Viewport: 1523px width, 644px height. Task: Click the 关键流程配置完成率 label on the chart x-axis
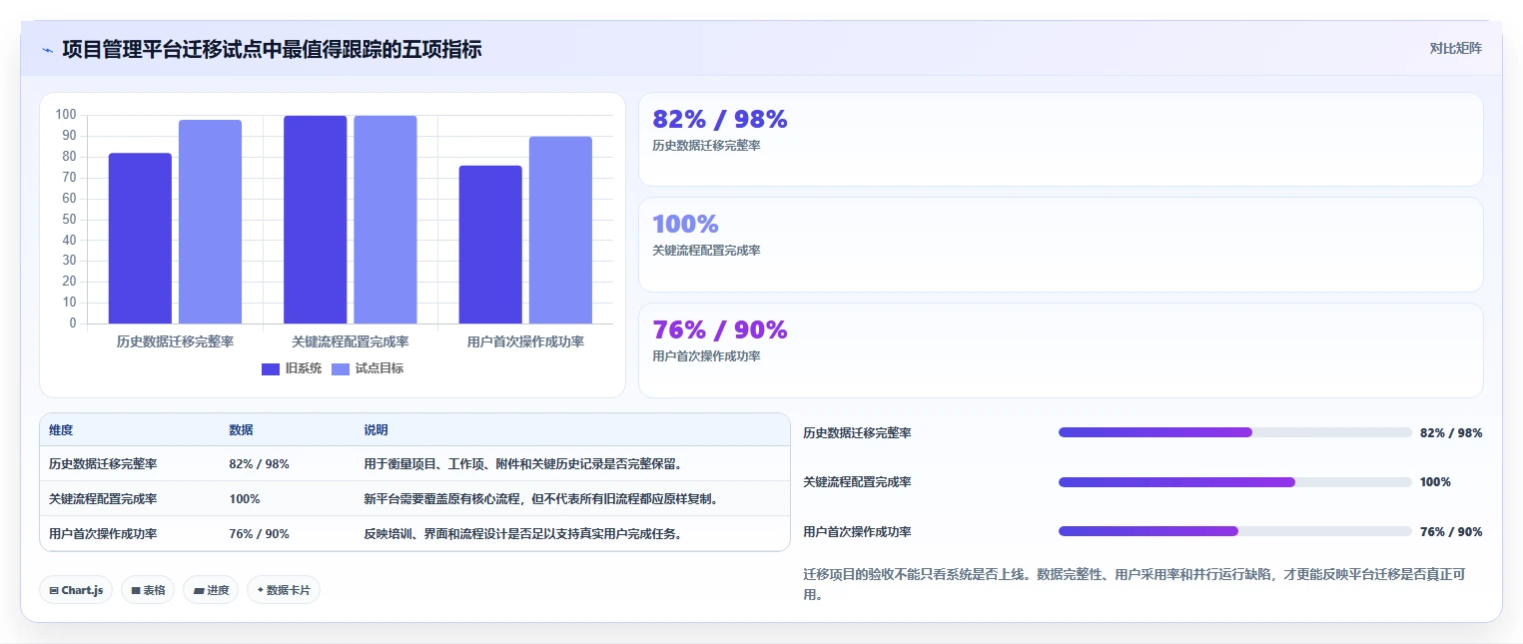[x=351, y=341]
